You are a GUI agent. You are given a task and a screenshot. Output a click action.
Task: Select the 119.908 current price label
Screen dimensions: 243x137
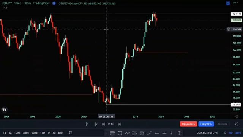point(236,20)
